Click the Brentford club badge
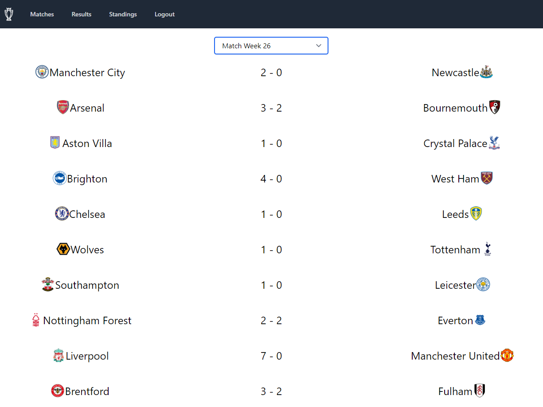The image size is (543, 407). click(x=58, y=391)
